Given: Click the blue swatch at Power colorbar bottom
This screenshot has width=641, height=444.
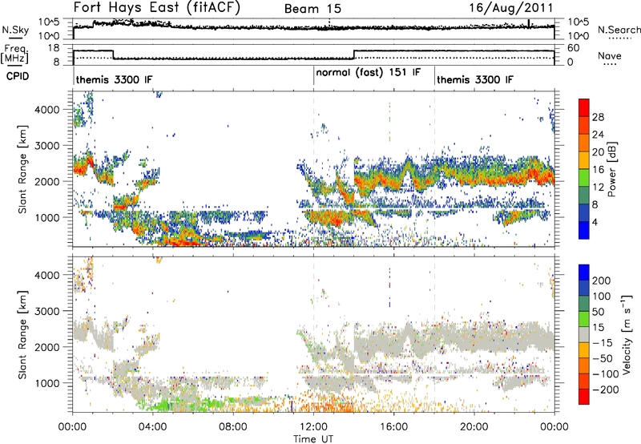Looking at the screenshot, I should pos(584,230).
